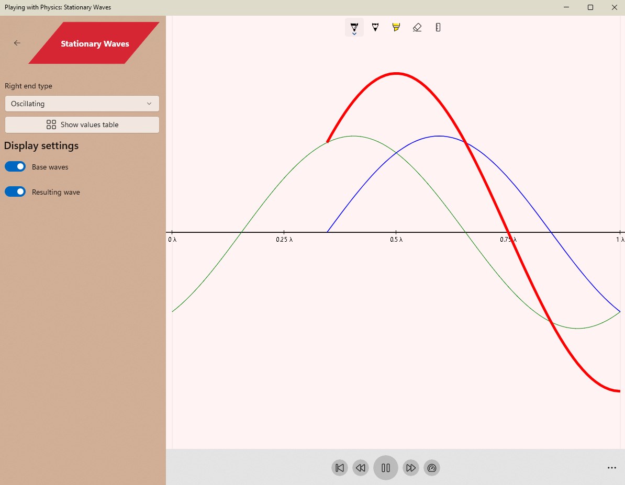This screenshot has height=485, width=625.
Task: Select the Stationary Waves banner
Action: coord(95,43)
